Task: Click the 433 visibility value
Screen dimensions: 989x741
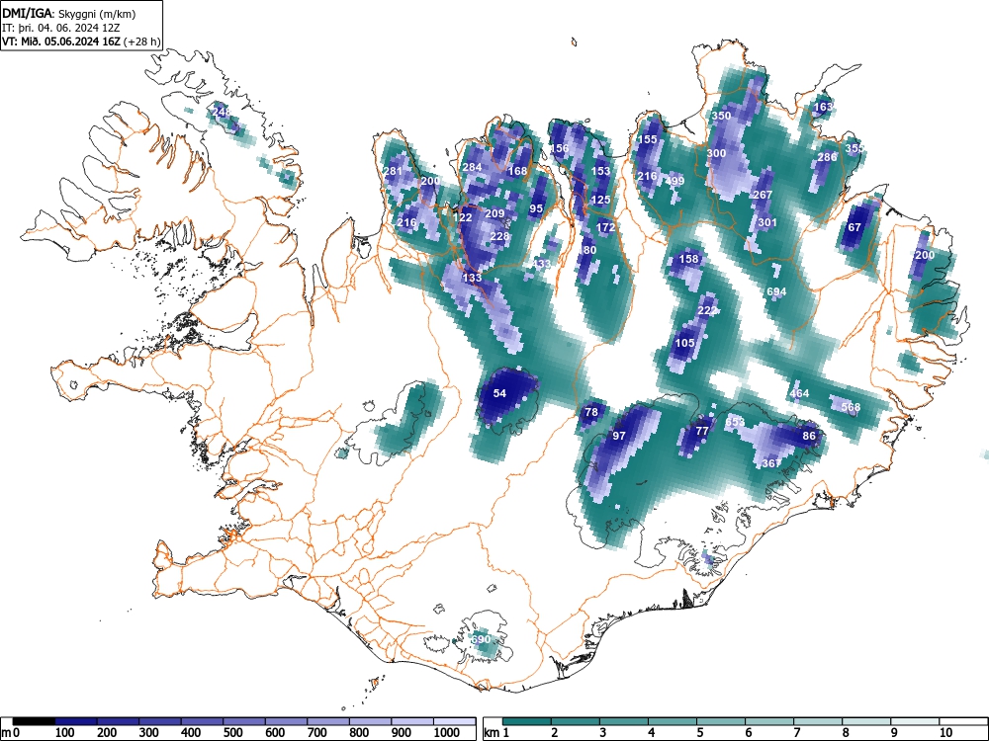Action: (x=541, y=264)
